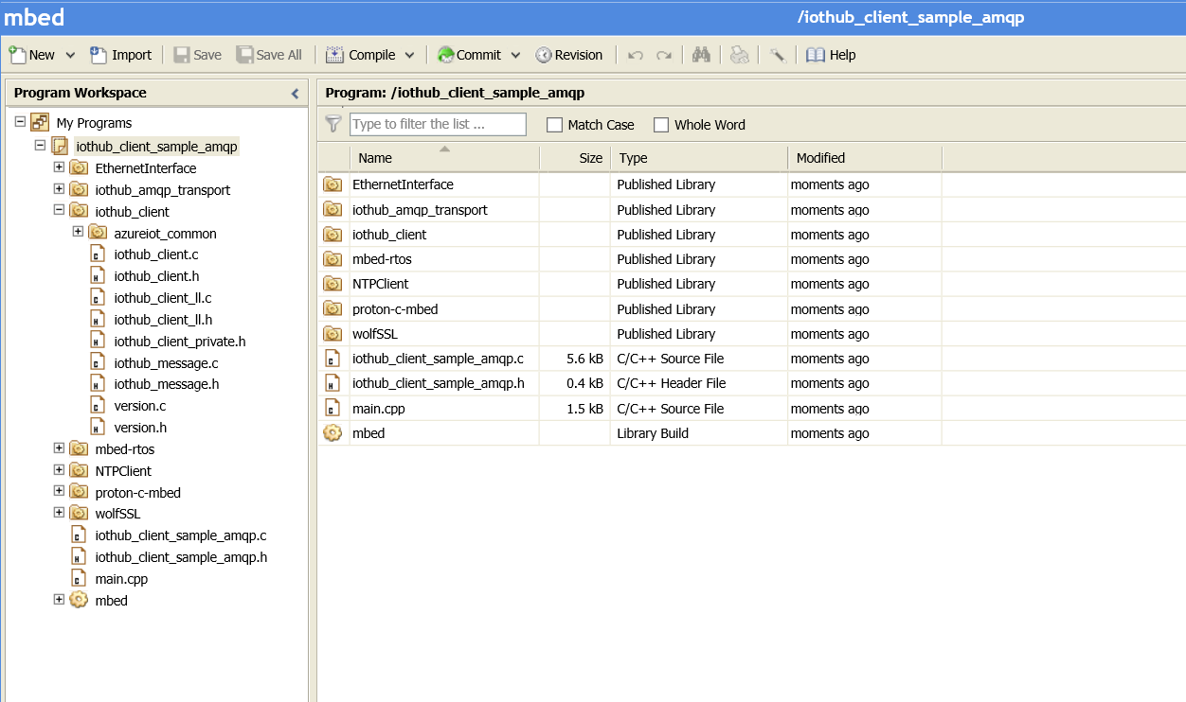Select iothub_client_private.h in tree
This screenshot has width=1186, height=702.
180,342
